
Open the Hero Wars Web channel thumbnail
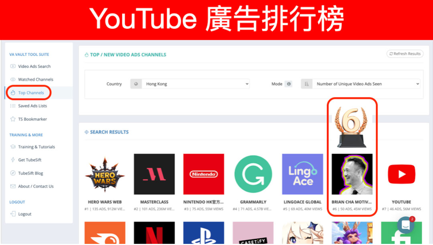(105, 174)
